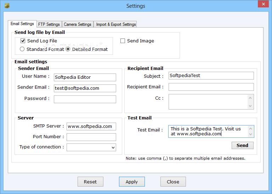
Task: Click the Close button at bottom
Action: point(173,182)
